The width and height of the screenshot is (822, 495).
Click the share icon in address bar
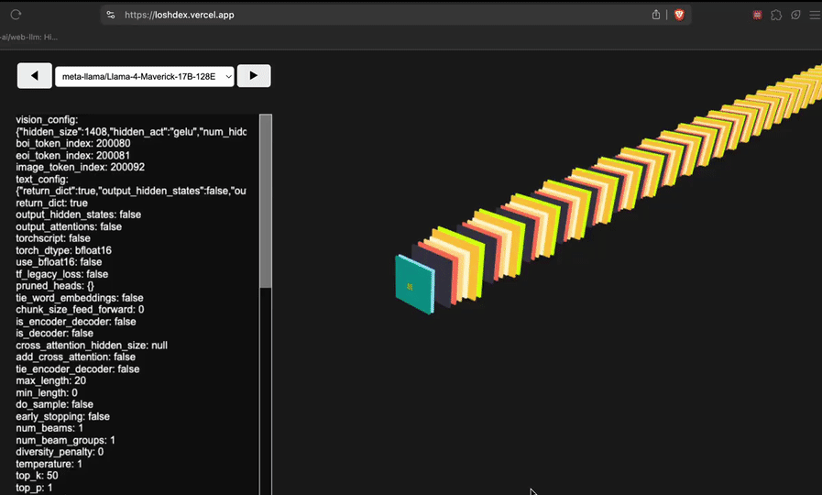(656, 15)
